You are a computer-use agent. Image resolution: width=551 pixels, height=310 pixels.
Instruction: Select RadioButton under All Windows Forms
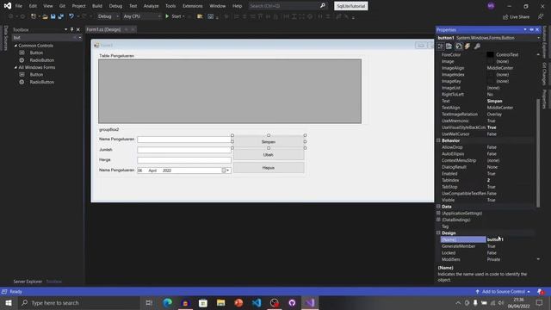point(42,82)
